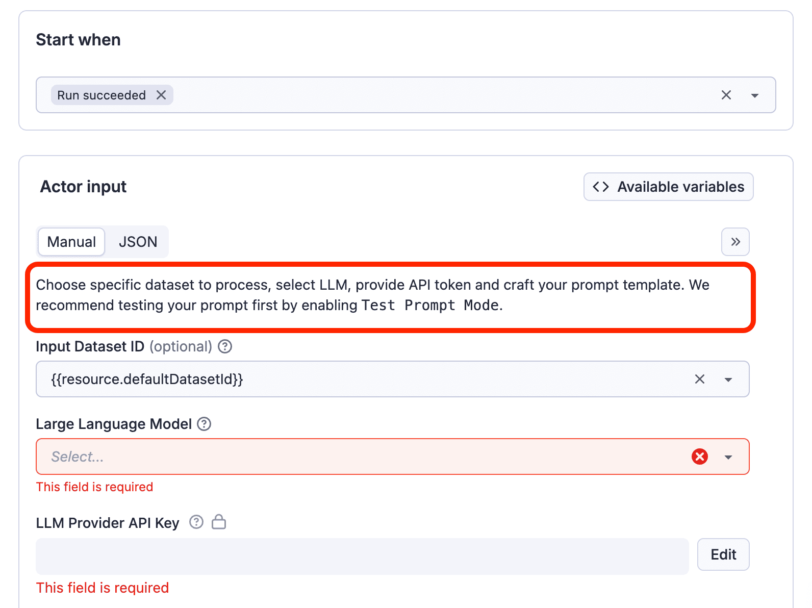The image size is (812, 608).
Task: Expand the Start when dropdown arrow
Action: 755,95
